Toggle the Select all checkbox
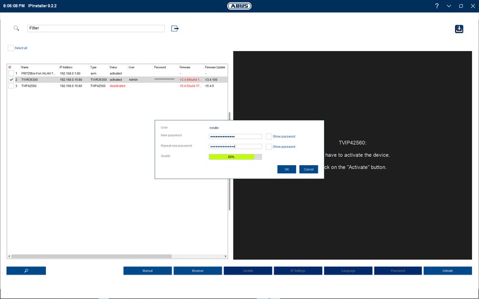The width and height of the screenshot is (479, 299). click(10, 48)
